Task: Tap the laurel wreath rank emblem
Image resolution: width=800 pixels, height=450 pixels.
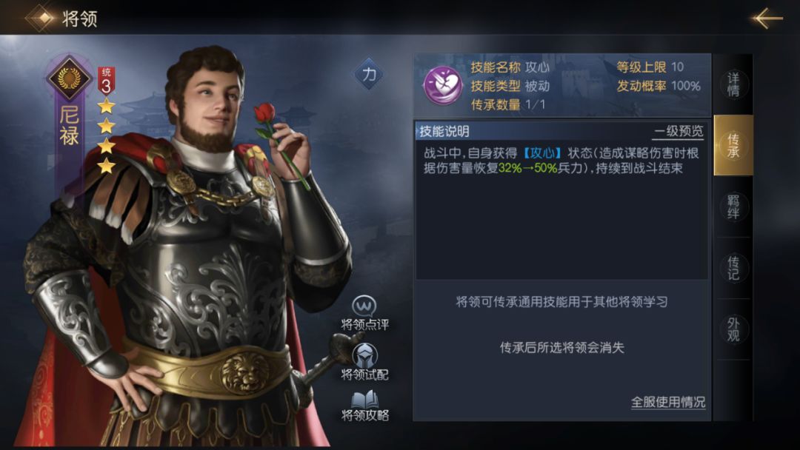Action: pyautogui.click(x=70, y=78)
